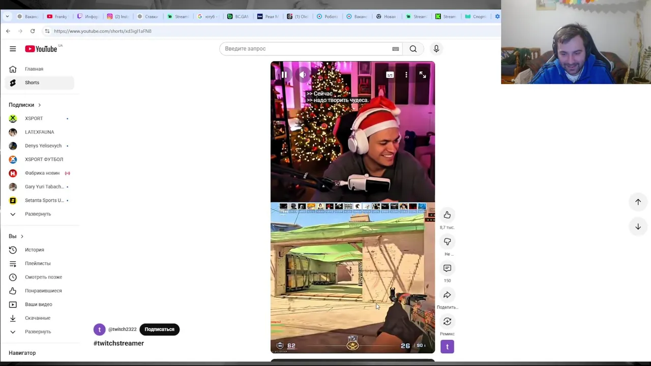Switch to the Робота browser tab
This screenshot has width=651, height=366.
click(x=327, y=16)
